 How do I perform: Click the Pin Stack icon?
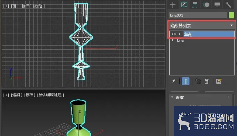pyautogui.click(x=173, y=81)
